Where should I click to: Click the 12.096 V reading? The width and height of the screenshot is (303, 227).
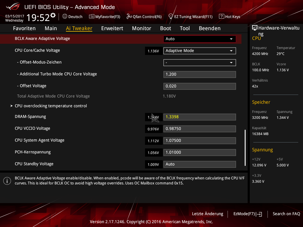tap(259, 165)
